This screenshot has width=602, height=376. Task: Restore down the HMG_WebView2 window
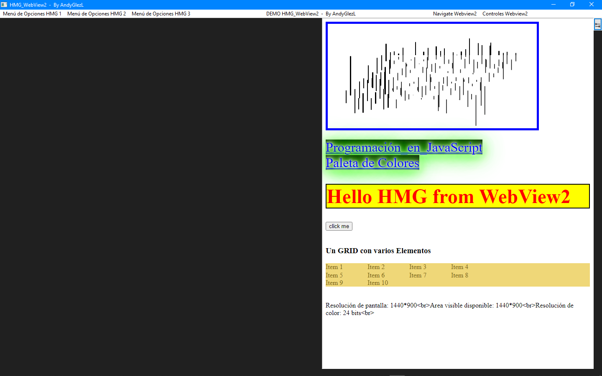(572, 5)
